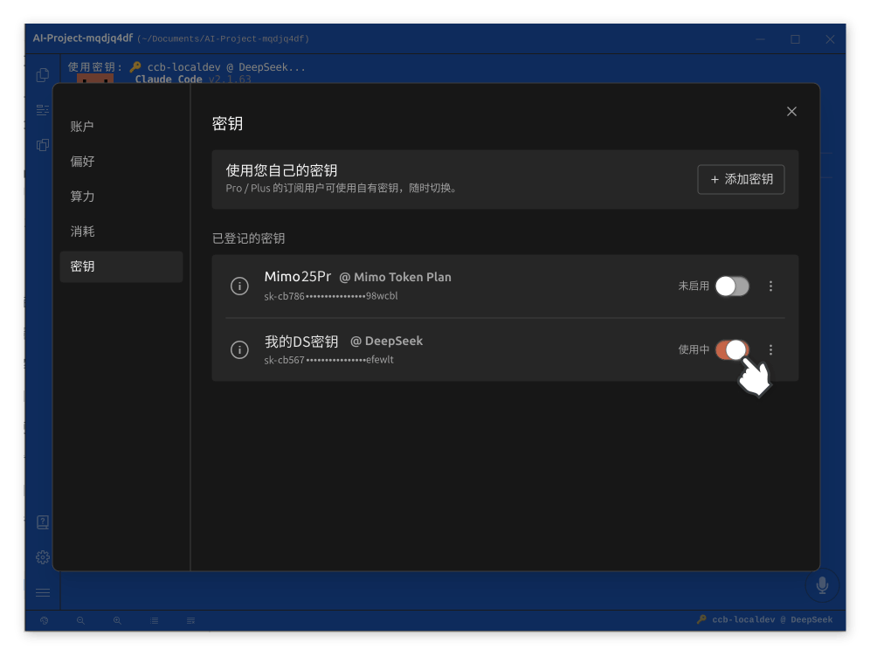The image size is (870, 656).
Task: Show info for 我的DS密钥 key
Action: coord(239,350)
